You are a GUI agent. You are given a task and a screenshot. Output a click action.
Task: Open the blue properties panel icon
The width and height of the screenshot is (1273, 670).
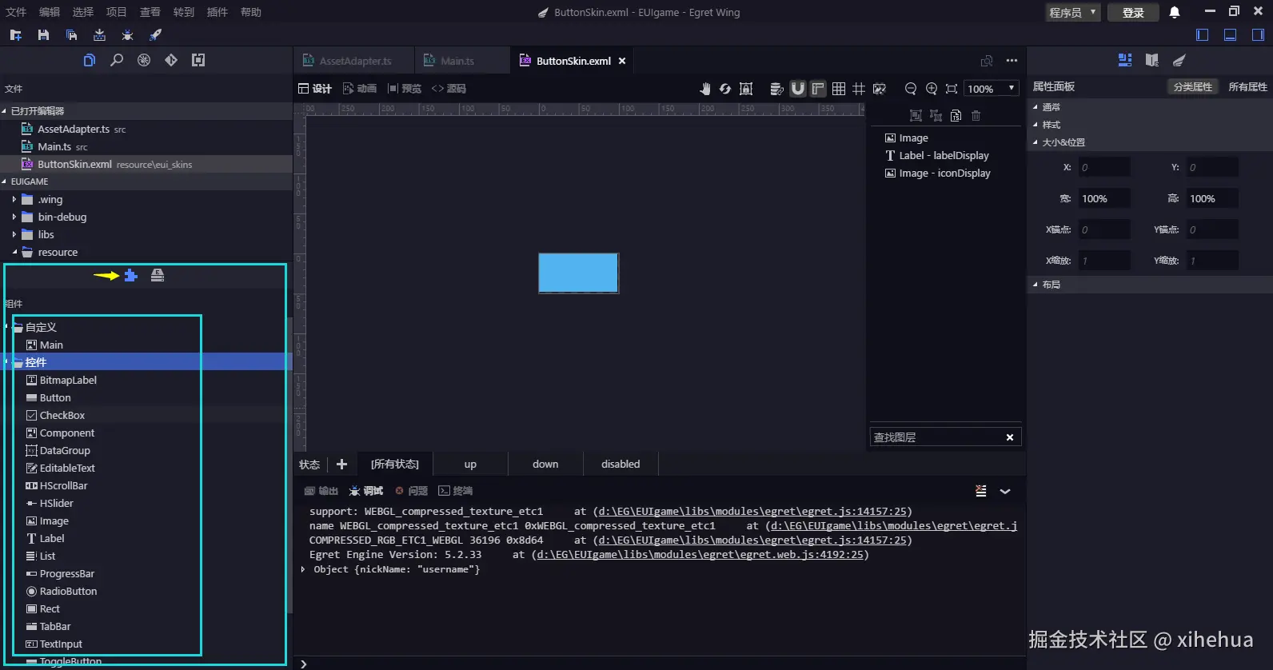[x=1125, y=60]
